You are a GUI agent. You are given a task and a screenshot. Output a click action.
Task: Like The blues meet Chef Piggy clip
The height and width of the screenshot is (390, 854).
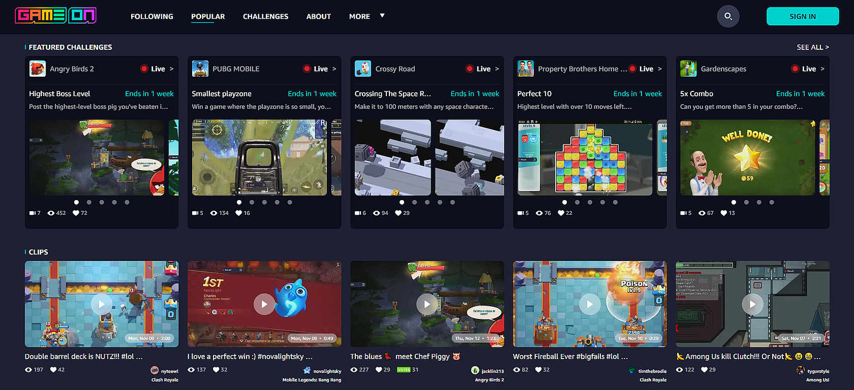pos(379,370)
